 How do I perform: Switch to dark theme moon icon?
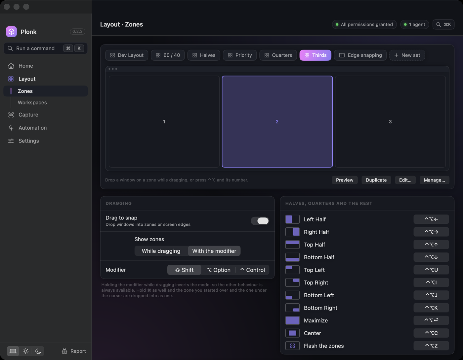pos(38,351)
